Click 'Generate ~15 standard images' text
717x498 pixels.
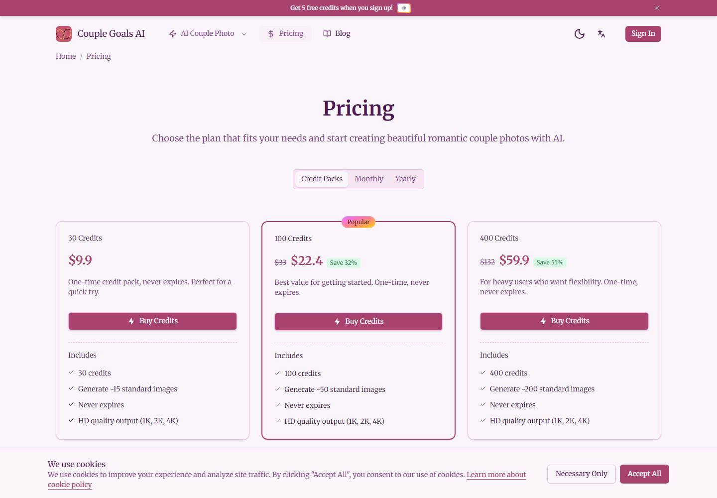[x=128, y=389]
